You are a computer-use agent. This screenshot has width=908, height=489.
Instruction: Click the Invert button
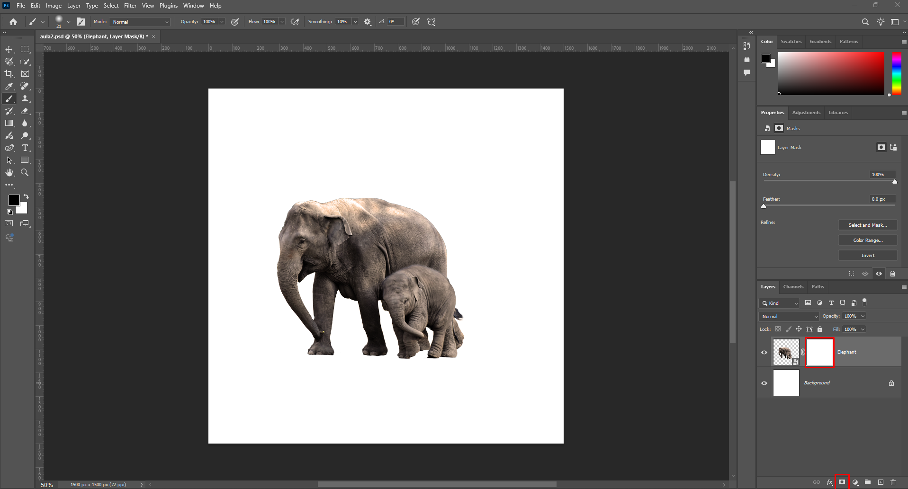pyautogui.click(x=868, y=256)
